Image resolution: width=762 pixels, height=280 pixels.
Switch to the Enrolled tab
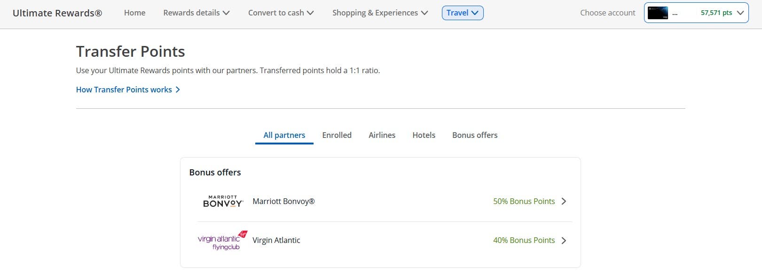pos(337,135)
